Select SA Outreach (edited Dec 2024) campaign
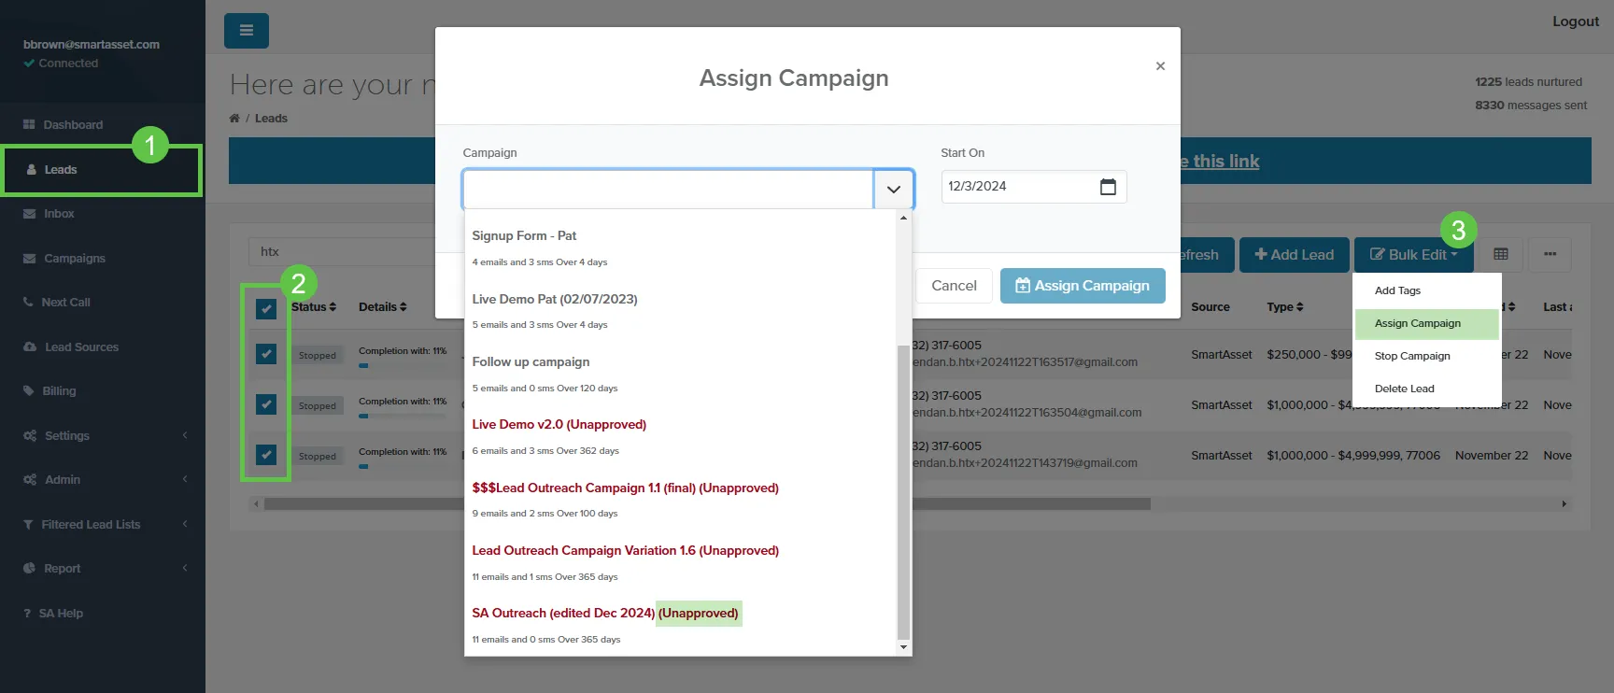Image resolution: width=1614 pixels, height=693 pixels. 680,625
